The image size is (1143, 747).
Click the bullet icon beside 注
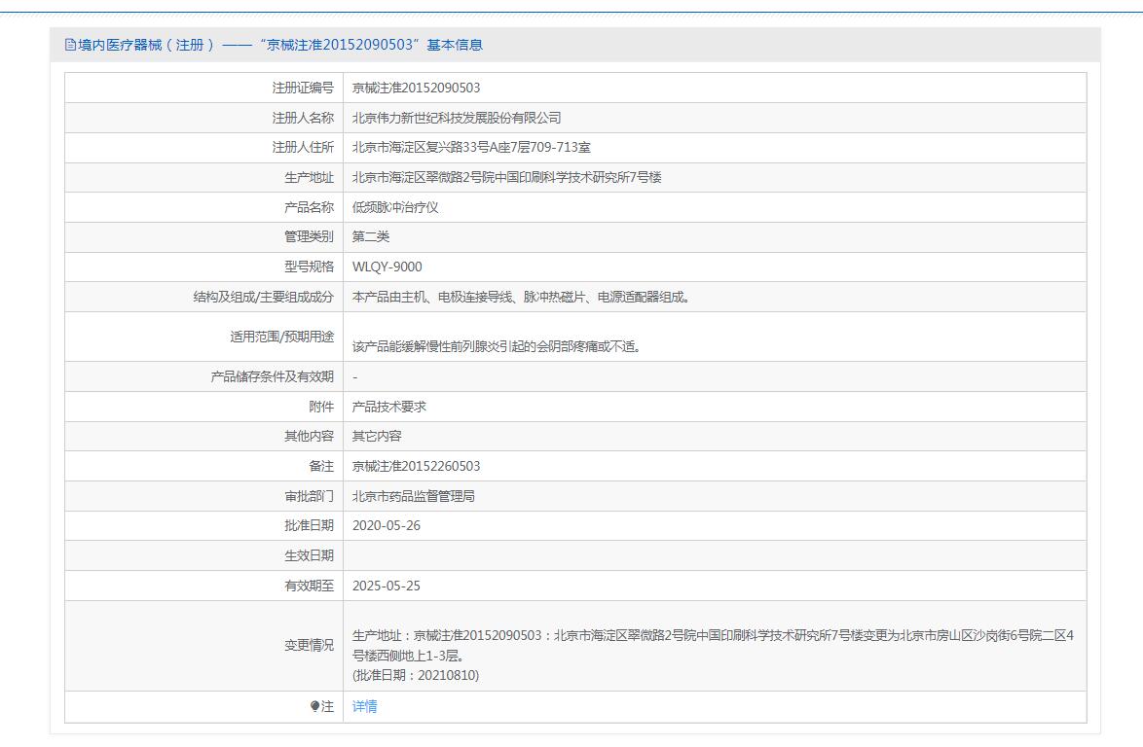[x=314, y=707]
